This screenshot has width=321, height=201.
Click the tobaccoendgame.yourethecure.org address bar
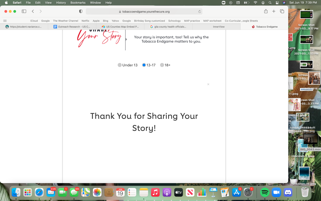(x=144, y=12)
